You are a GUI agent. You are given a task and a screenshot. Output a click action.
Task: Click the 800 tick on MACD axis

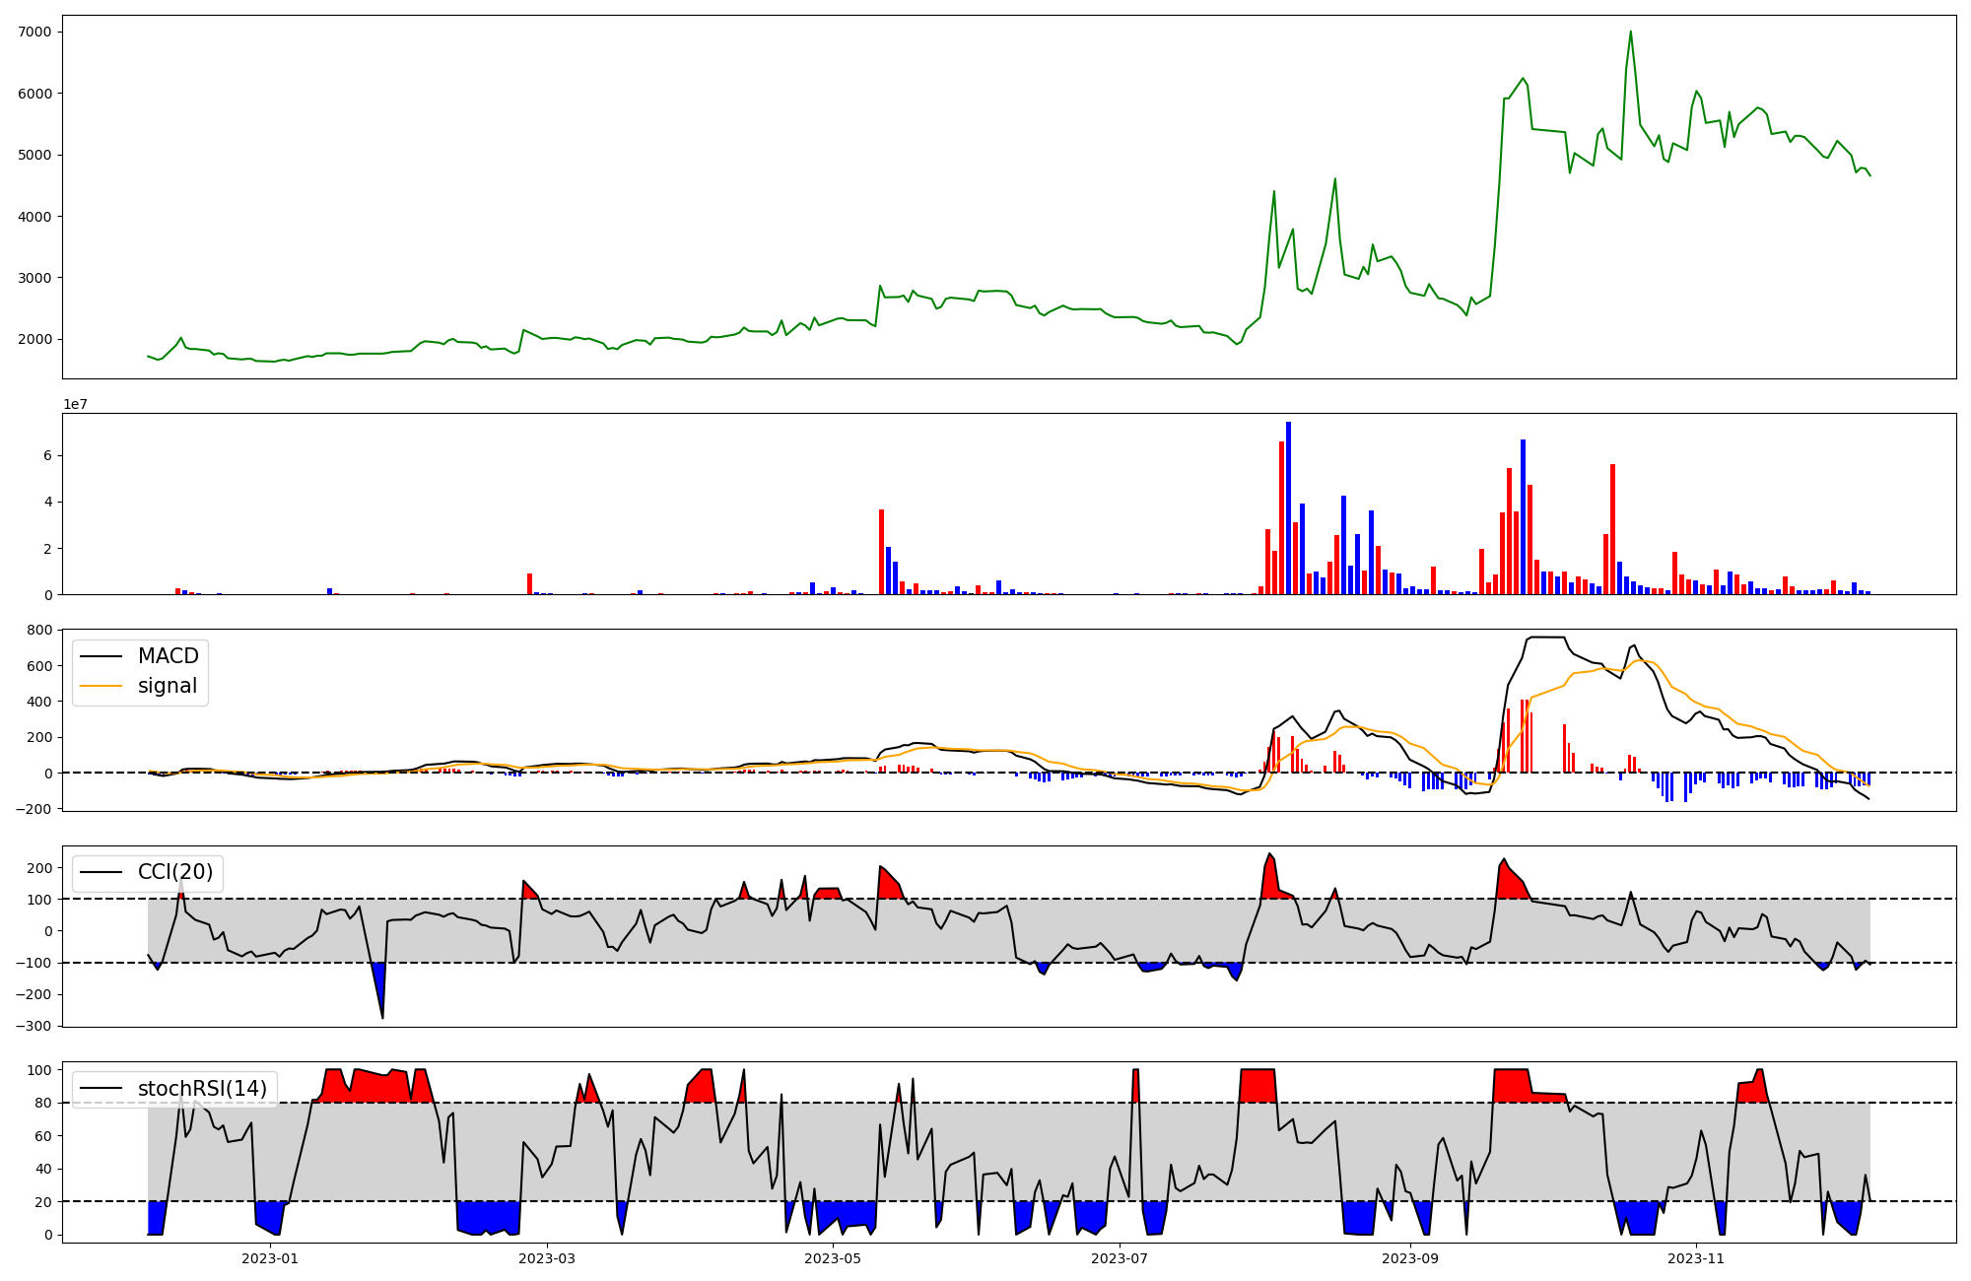click(39, 630)
